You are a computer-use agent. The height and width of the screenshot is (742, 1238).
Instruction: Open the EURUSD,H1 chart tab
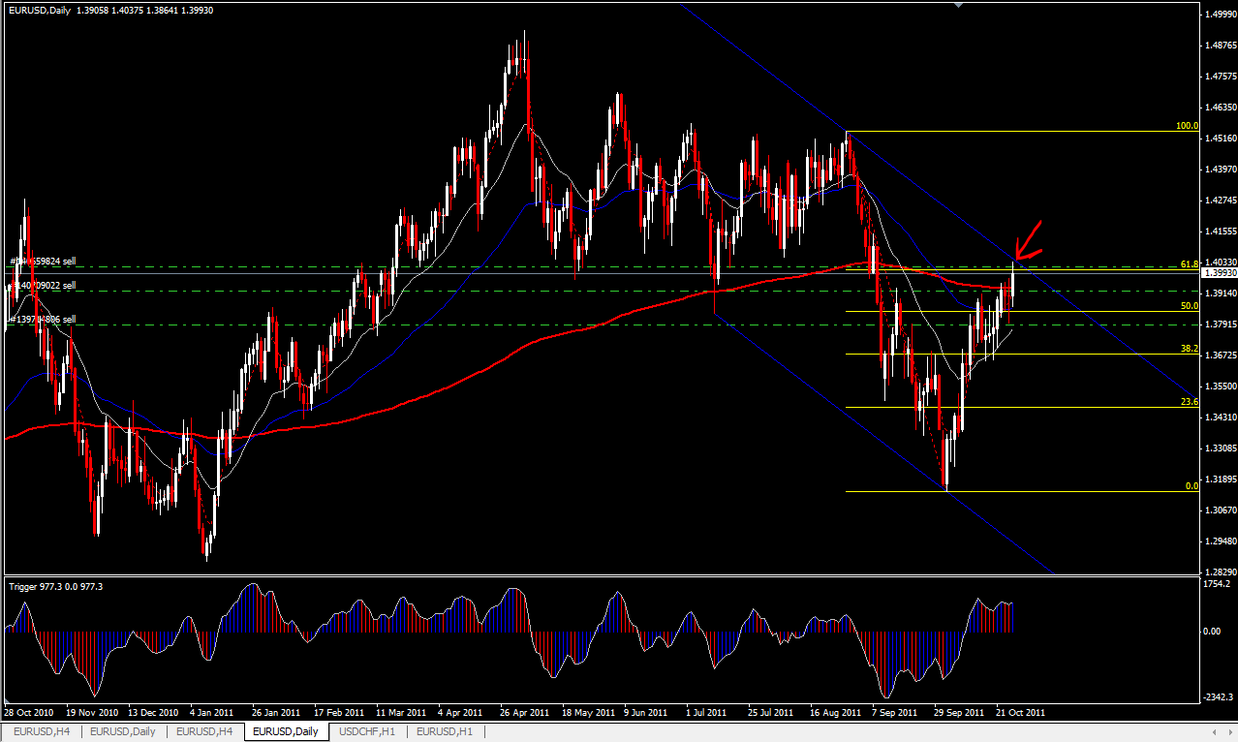point(445,731)
